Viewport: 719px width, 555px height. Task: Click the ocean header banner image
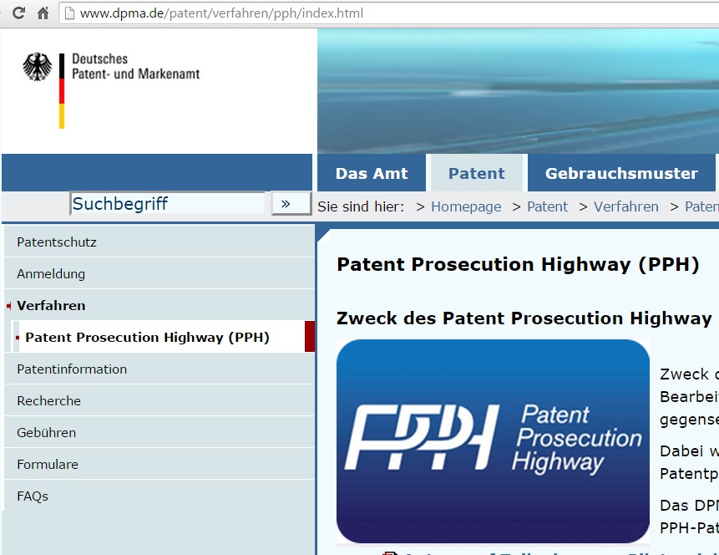tap(518, 91)
